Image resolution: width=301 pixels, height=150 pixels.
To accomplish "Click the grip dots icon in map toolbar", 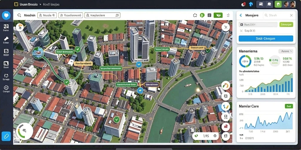I will [228, 15].
